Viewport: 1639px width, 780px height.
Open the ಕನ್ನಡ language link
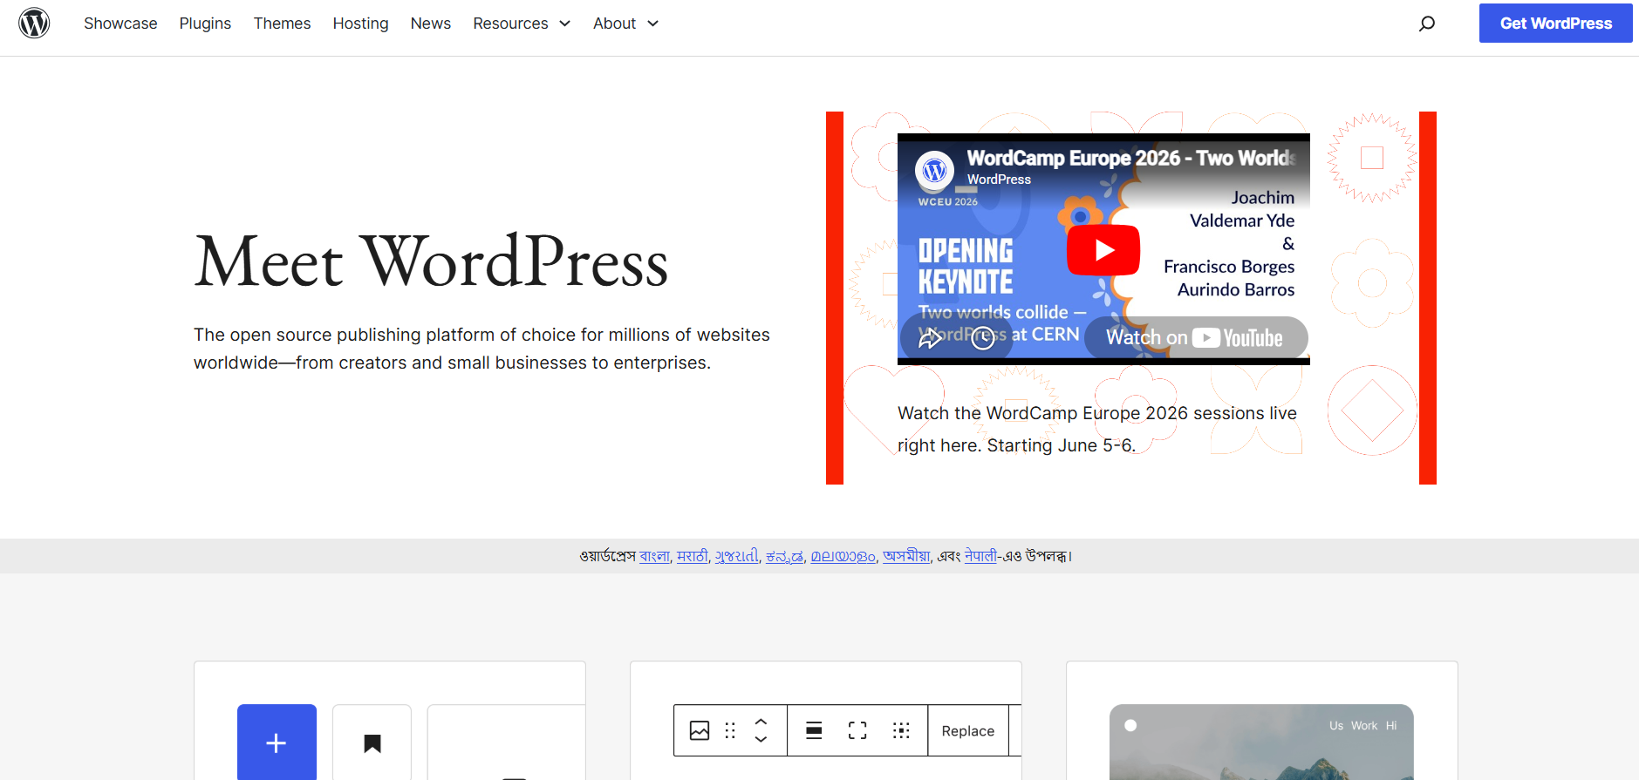[784, 556]
